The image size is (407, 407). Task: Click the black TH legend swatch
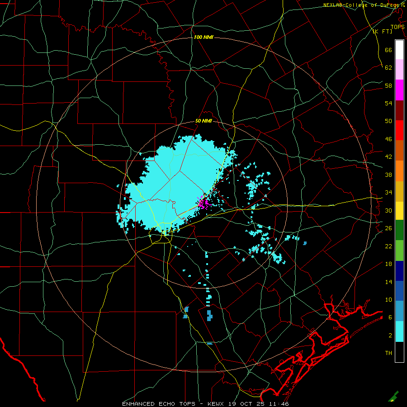[x=399, y=352]
